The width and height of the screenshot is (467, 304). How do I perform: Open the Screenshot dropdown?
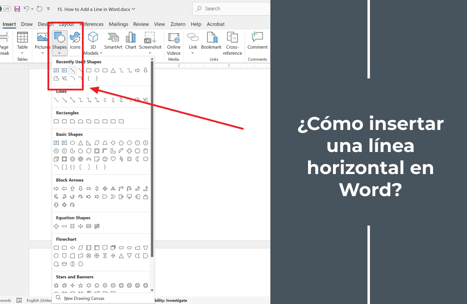coord(150,43)
